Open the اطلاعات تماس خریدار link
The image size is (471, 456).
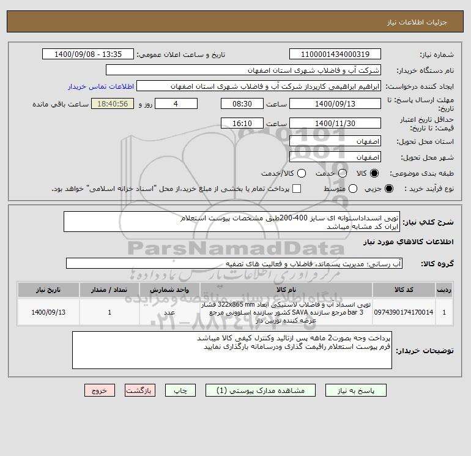coord(101,86)
